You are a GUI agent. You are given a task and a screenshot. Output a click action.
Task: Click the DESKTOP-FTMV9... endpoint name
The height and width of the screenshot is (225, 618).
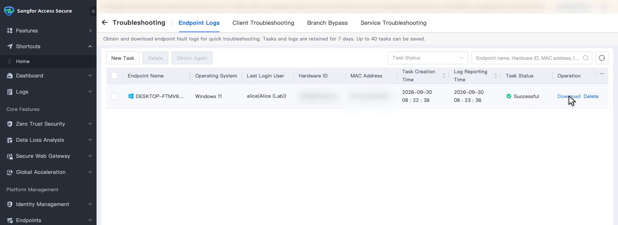[160, 96]
